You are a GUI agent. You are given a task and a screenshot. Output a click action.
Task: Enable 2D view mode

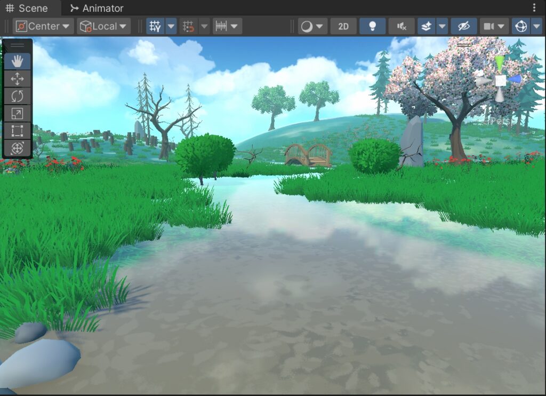tap(343, 26)
